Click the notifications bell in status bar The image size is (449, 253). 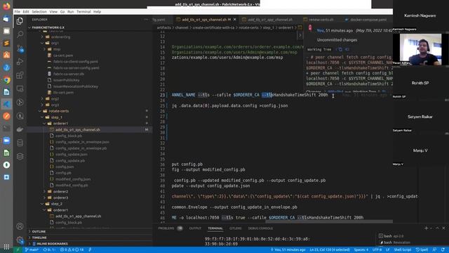point(443,250)
